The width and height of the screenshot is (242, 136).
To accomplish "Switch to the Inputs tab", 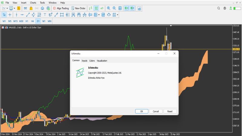I will coord(84,61).
